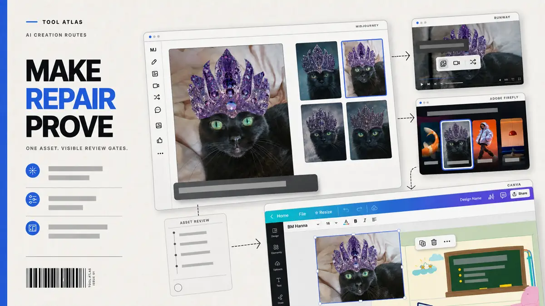The width and height of the screenshot is (545, 306).
Task: Select the koi fish thumbnail in Adobe Firefly
Action: (x=429, y=141)
